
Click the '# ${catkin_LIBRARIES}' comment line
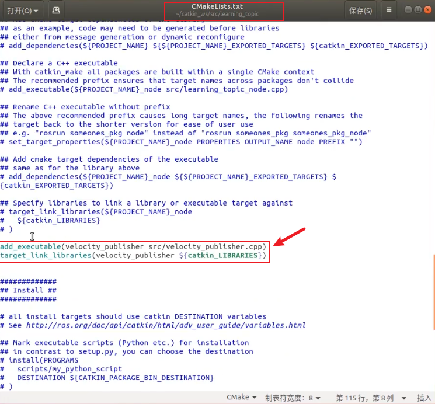tap(50, 220)
